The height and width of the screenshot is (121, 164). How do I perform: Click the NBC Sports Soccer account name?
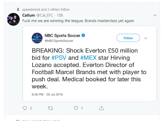[62, 36]
